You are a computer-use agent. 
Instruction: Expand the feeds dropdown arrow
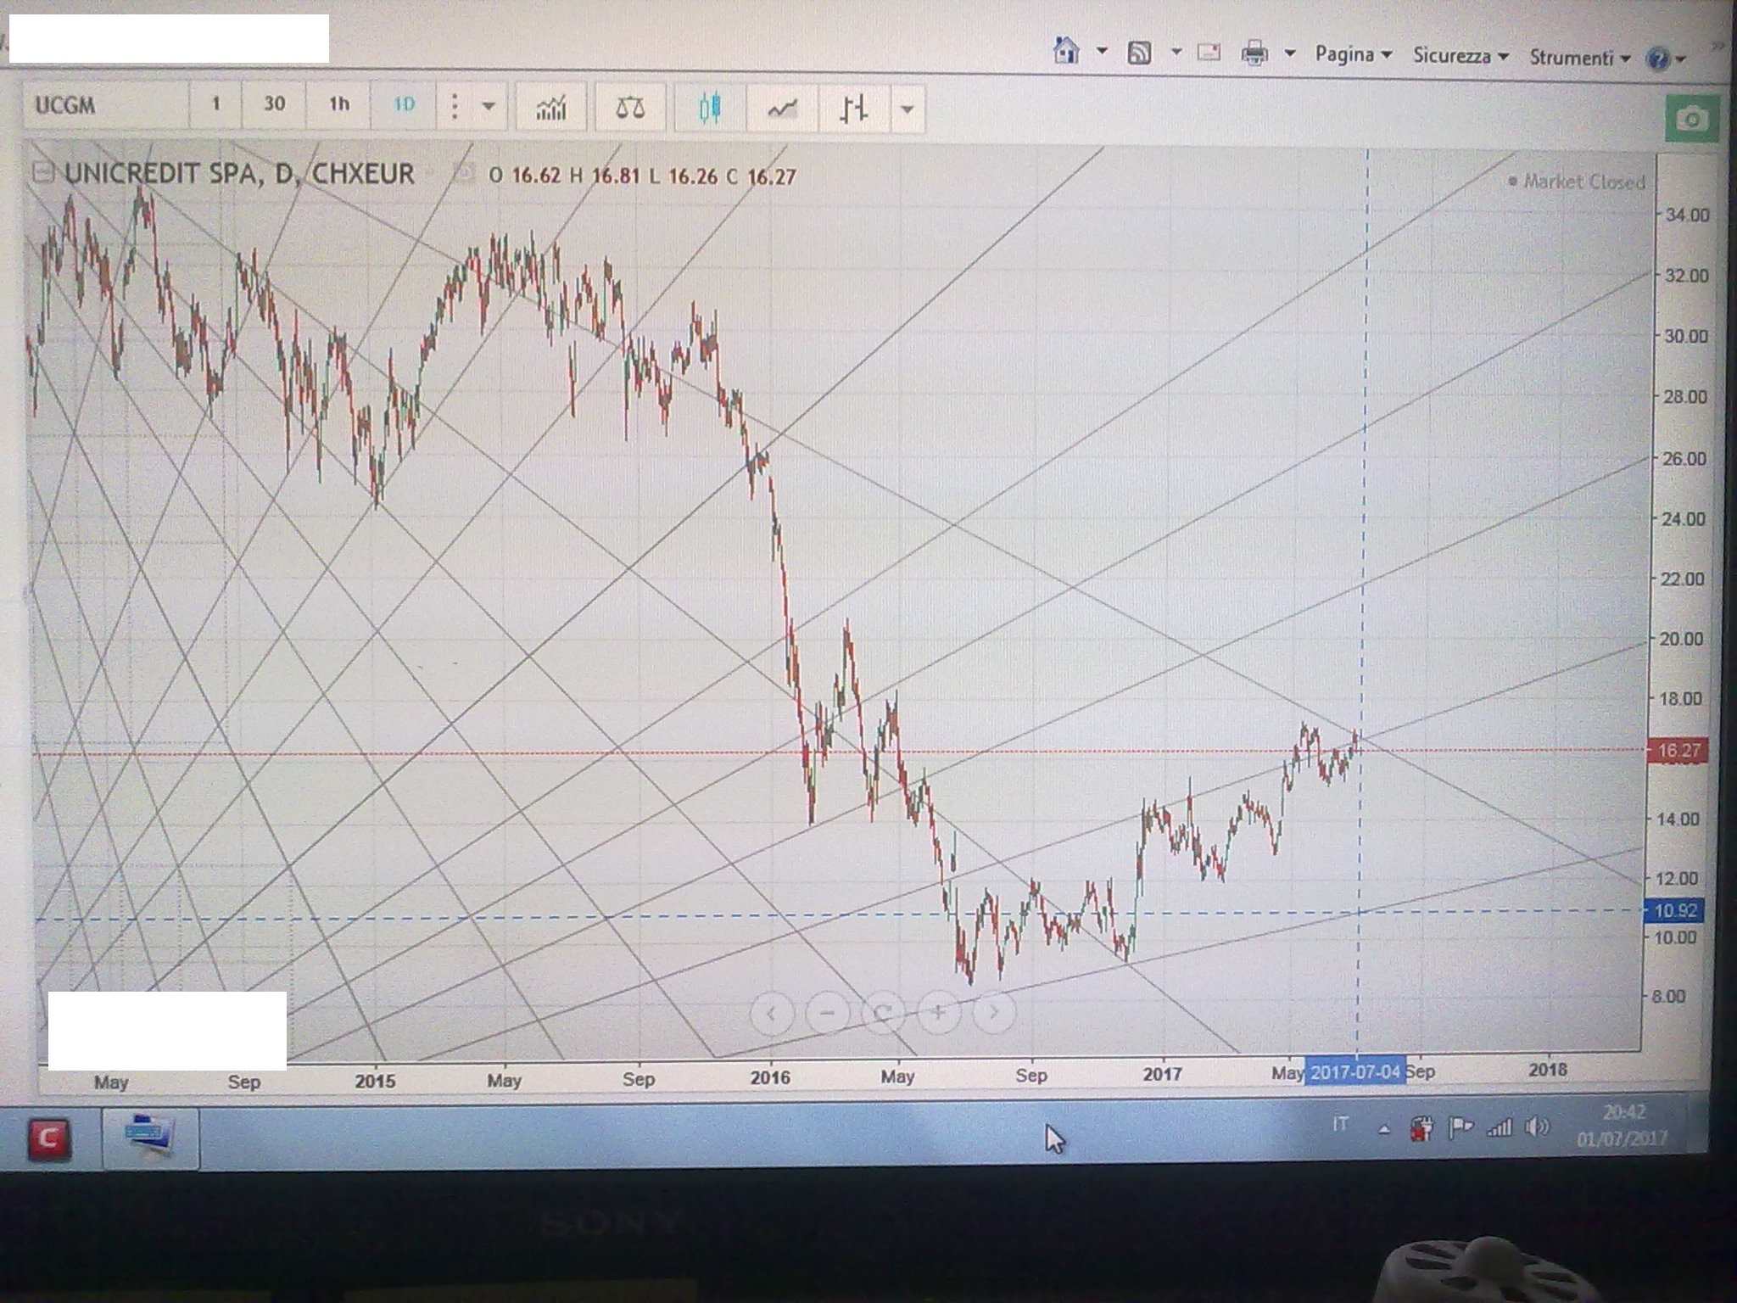pos(1176,52)
